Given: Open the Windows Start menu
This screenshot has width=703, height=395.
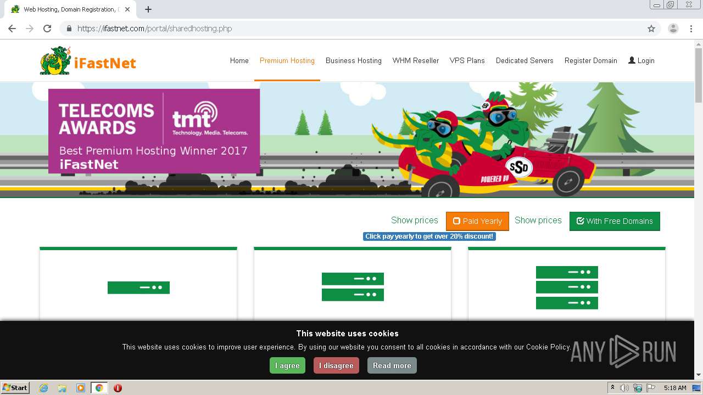Looking at the screenshot, I should (15, 388).
